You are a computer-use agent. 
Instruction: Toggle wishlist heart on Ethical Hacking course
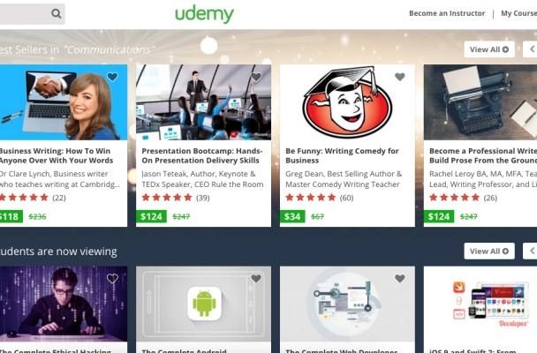(112, 279)
